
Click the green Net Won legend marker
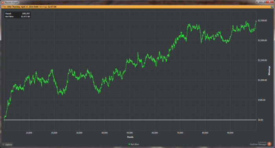click(129, 144)
